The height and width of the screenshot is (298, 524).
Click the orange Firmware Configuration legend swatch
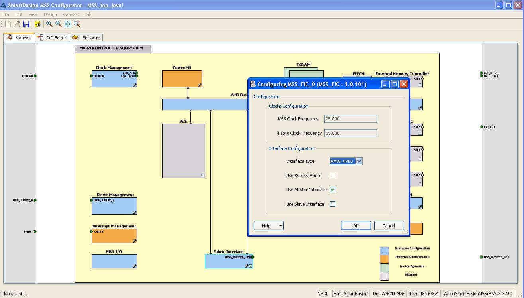coord(384,259)
